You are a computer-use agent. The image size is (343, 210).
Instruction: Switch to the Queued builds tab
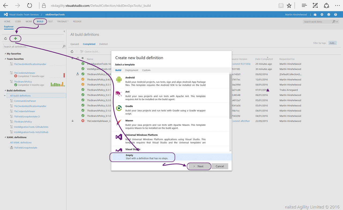click(x=74, y=44)
